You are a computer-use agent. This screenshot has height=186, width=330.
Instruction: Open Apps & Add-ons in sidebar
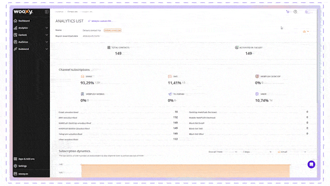click(x=26, y=159)
